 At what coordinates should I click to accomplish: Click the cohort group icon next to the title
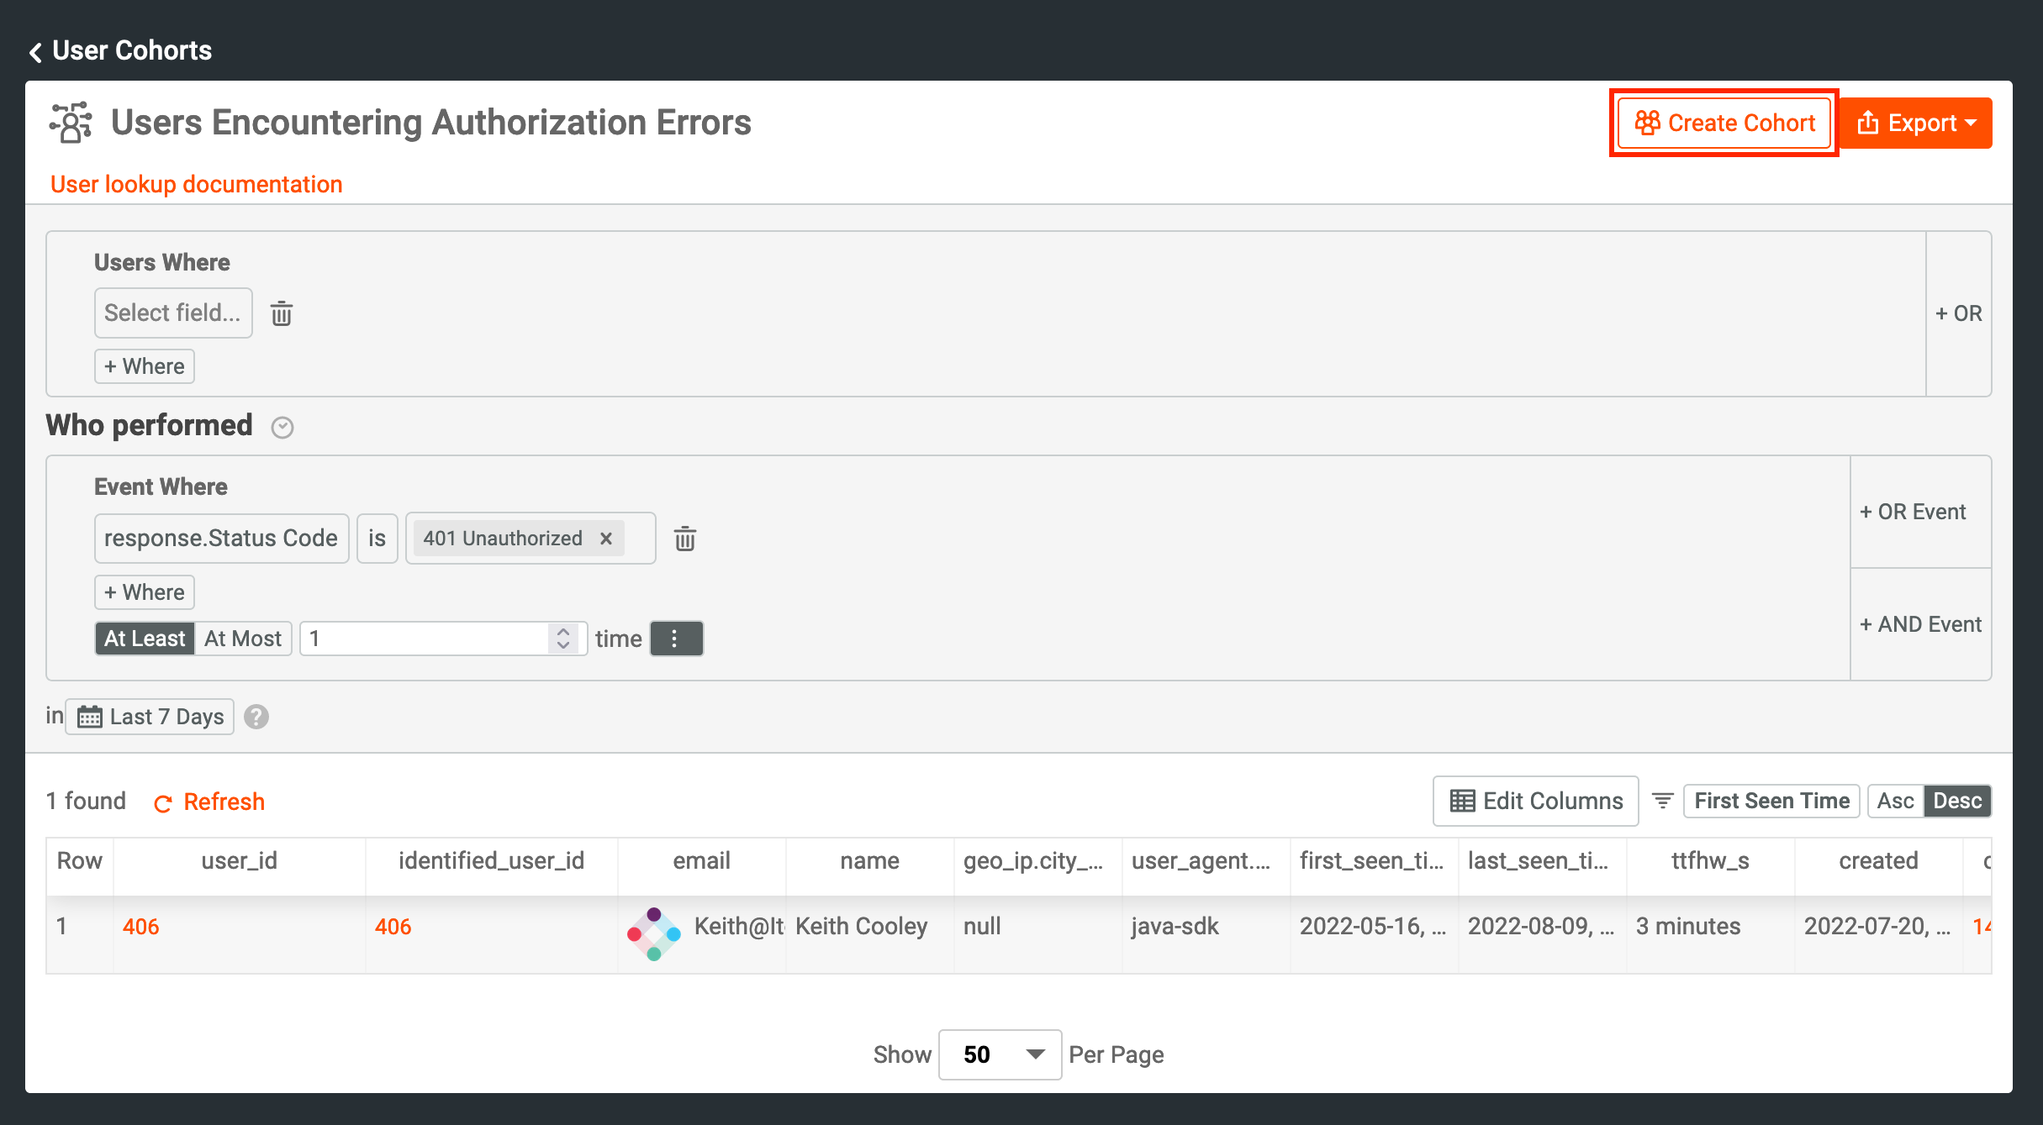71,123
